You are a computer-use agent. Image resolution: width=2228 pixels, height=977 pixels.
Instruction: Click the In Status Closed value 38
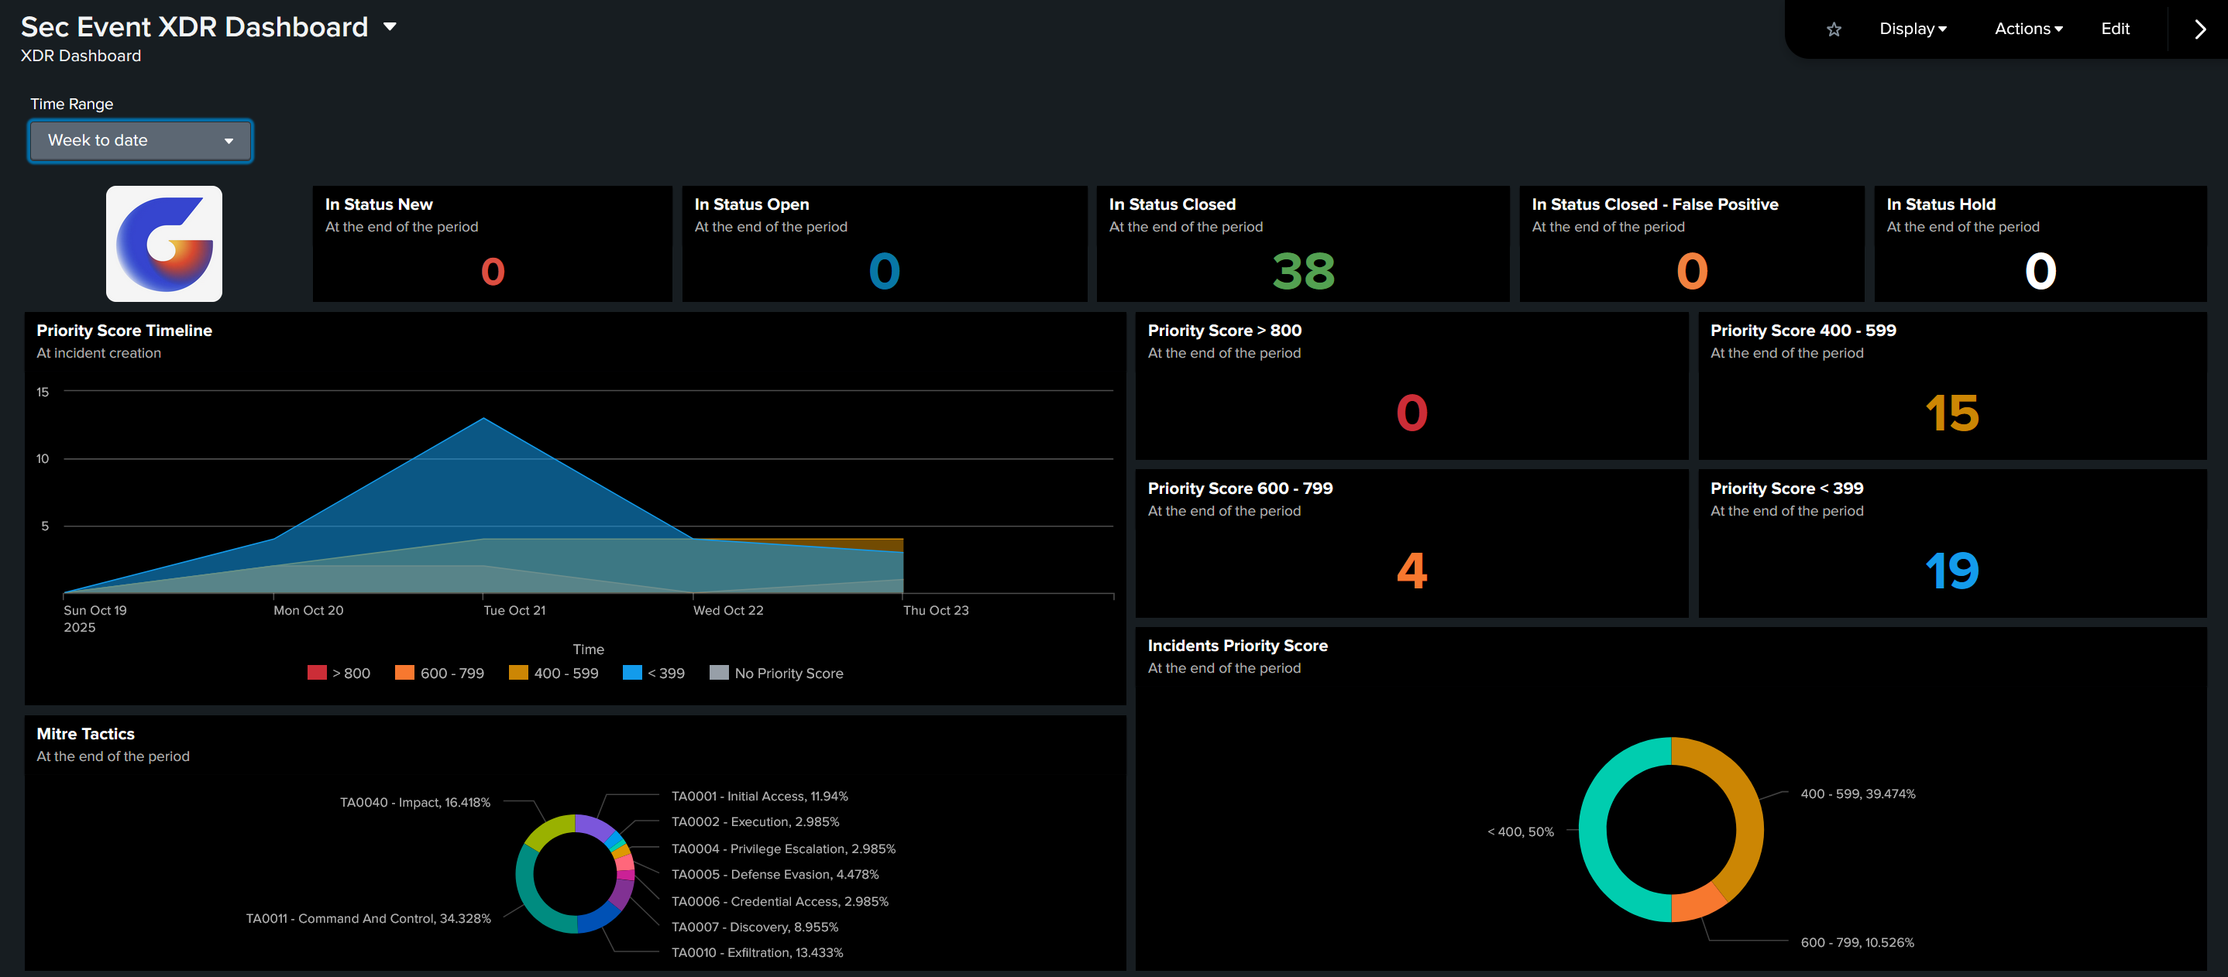tap(1302, 271)
